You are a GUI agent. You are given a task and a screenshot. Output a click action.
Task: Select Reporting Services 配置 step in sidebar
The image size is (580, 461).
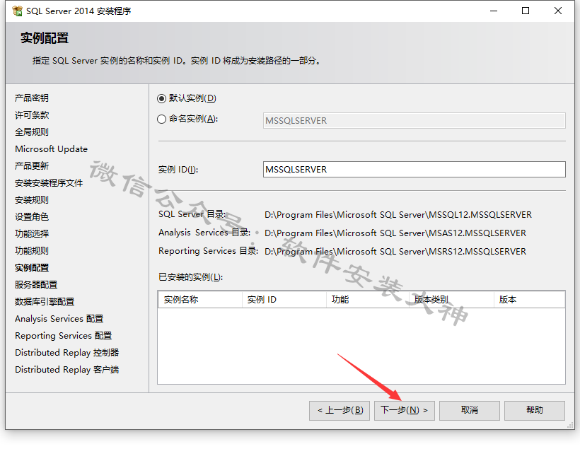[63, 336]
